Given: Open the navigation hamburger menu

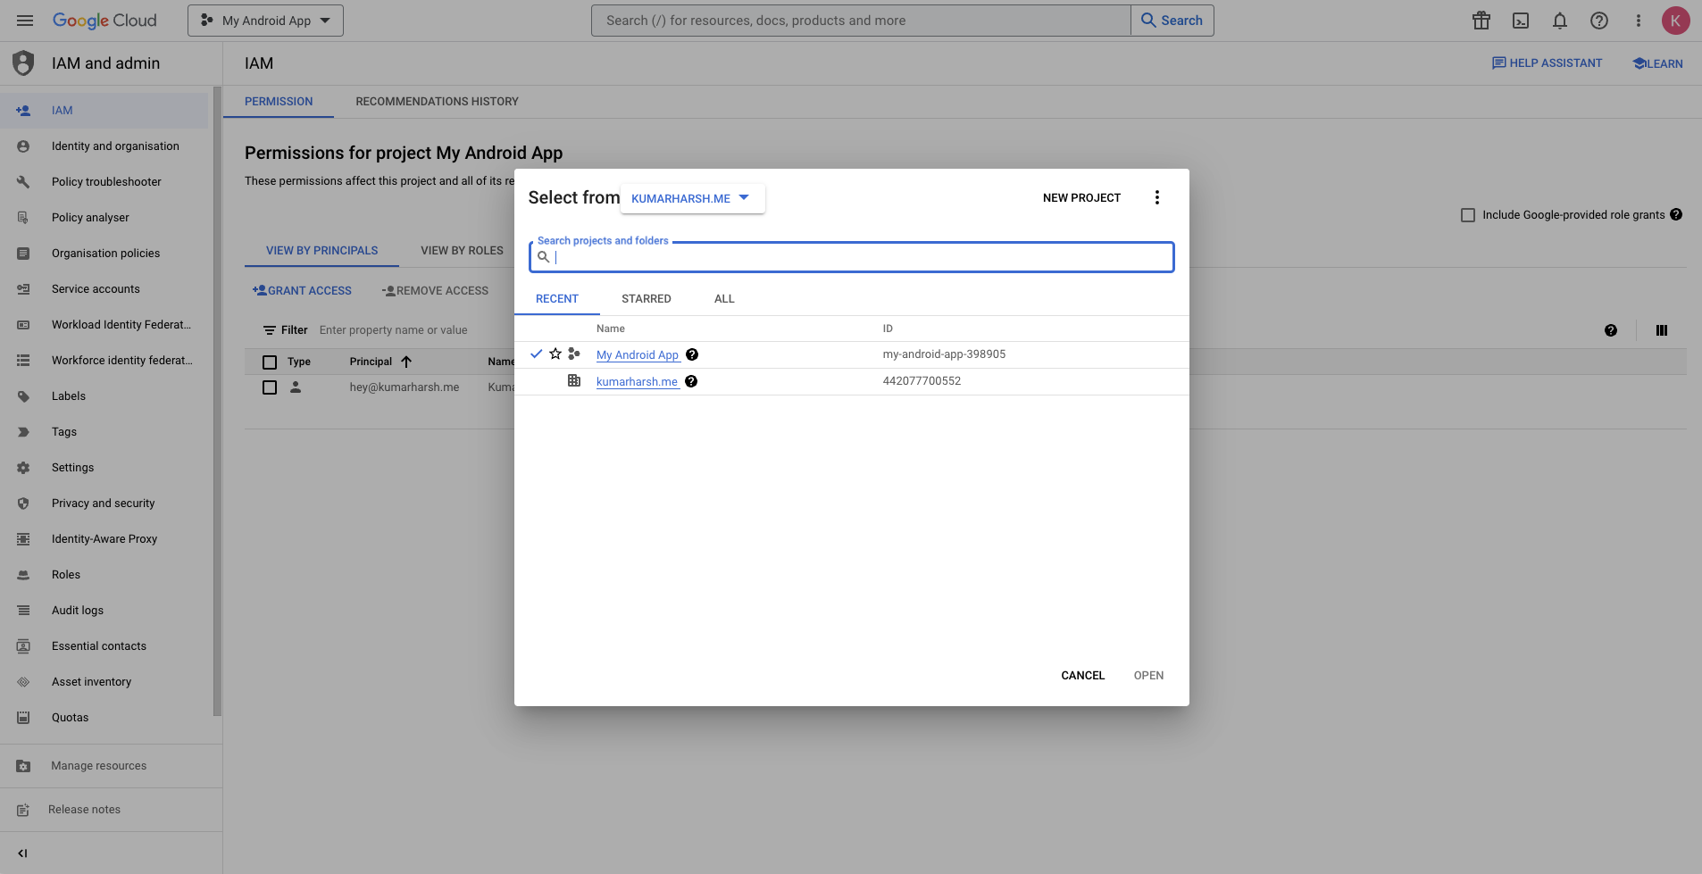Looking at the screenshot, I should pos(25,20).
